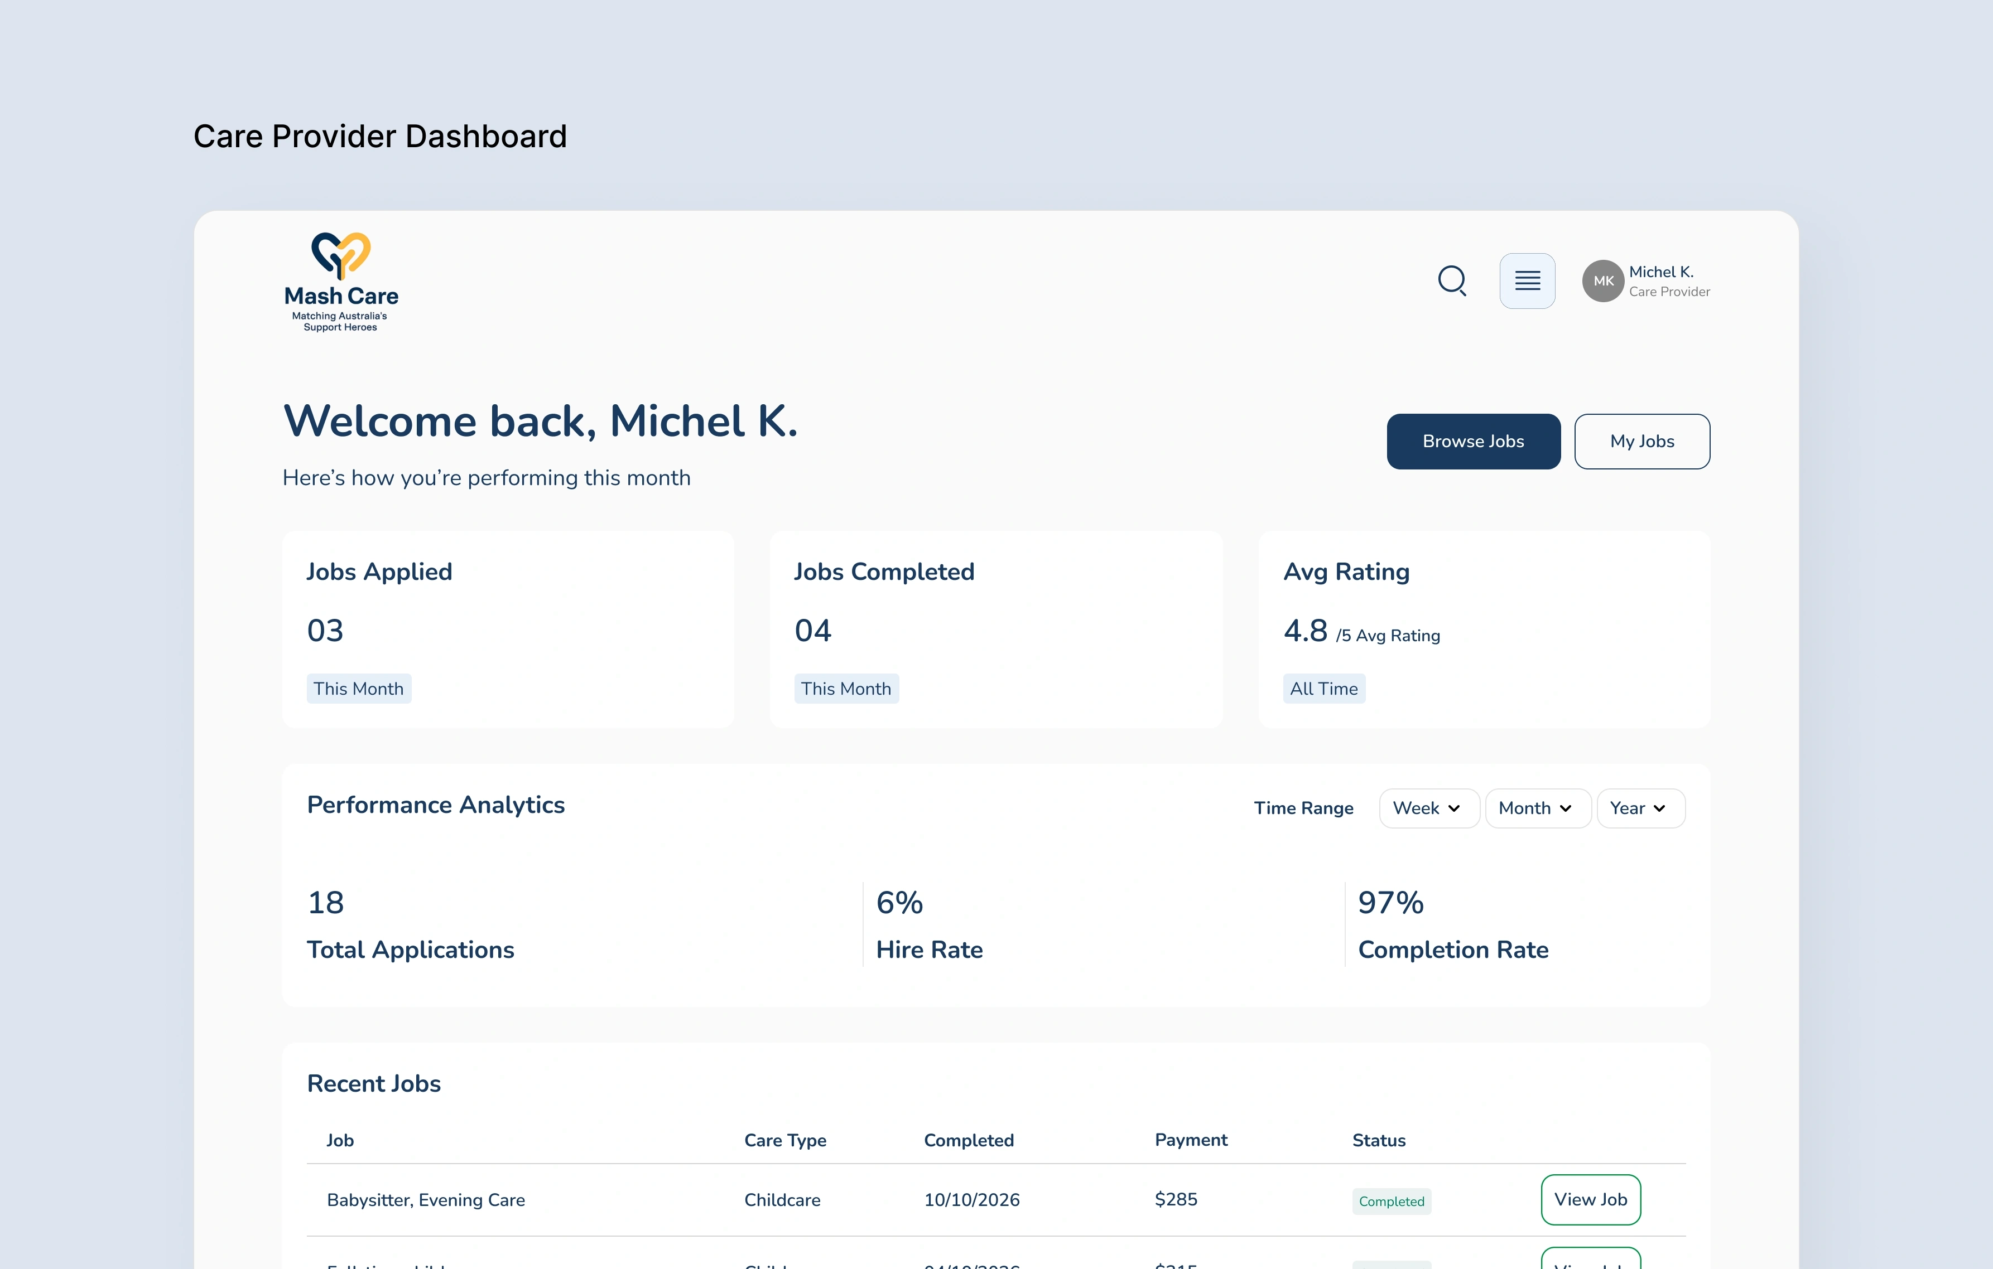The height and width of the screenshot is (1269, 1993).
Task: Click the Completed column header
Action: click(969, 1140)
